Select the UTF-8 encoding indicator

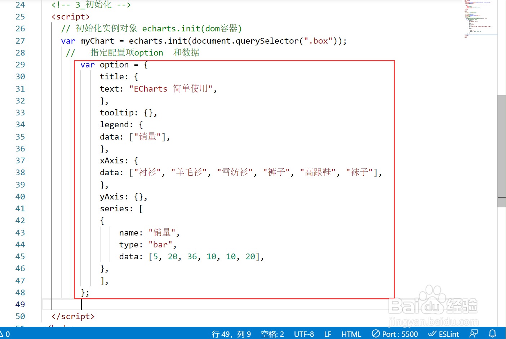coord(304,334)
